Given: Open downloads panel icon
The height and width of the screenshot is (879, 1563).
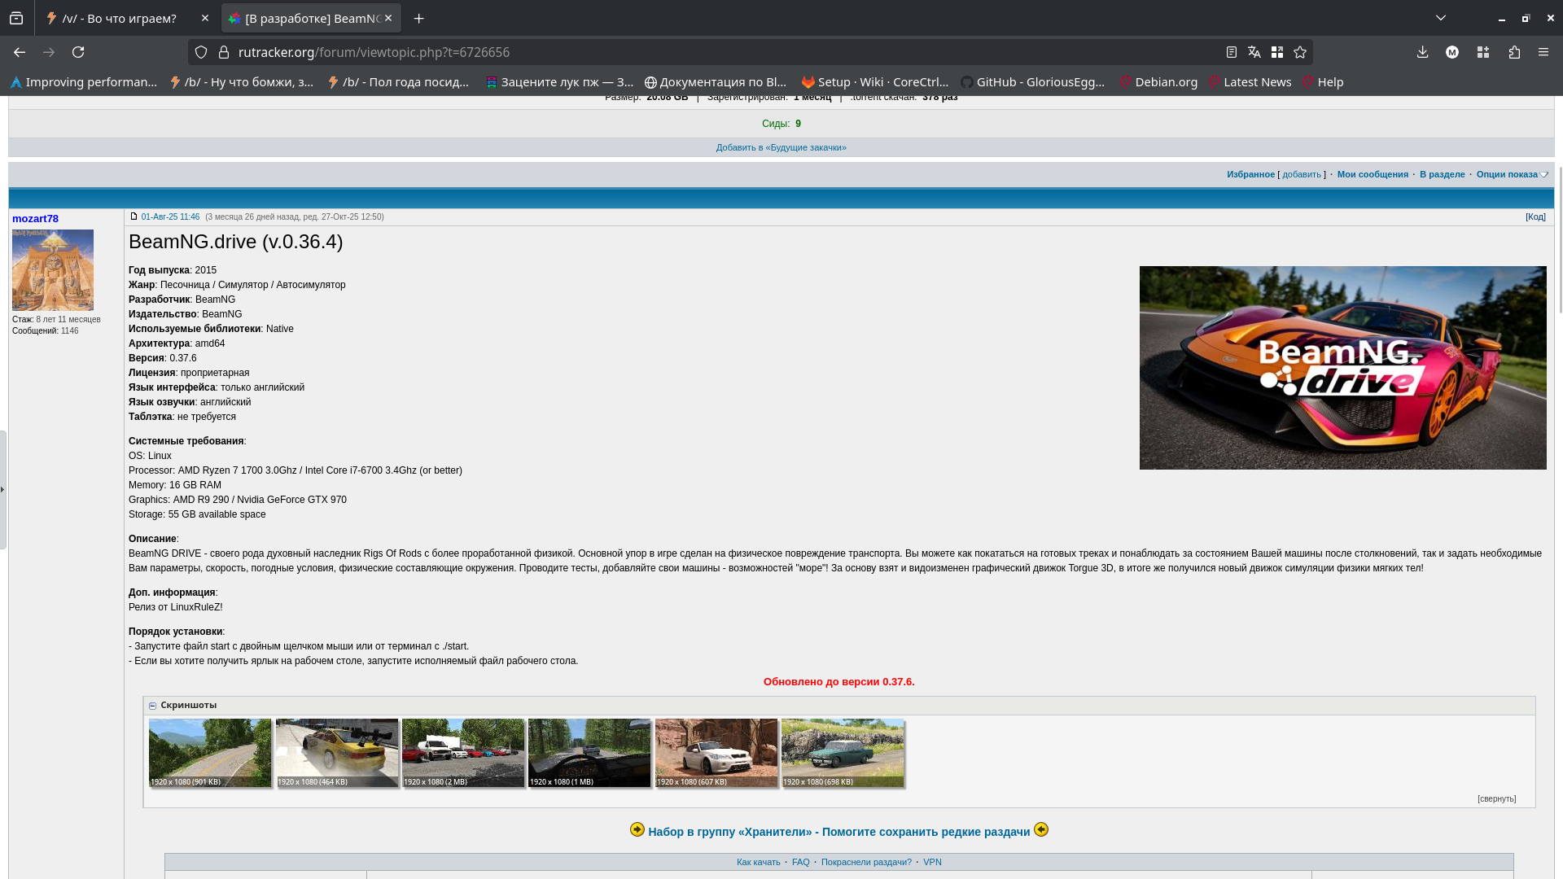Looking at the screenshot, I should click(1422, 52).
